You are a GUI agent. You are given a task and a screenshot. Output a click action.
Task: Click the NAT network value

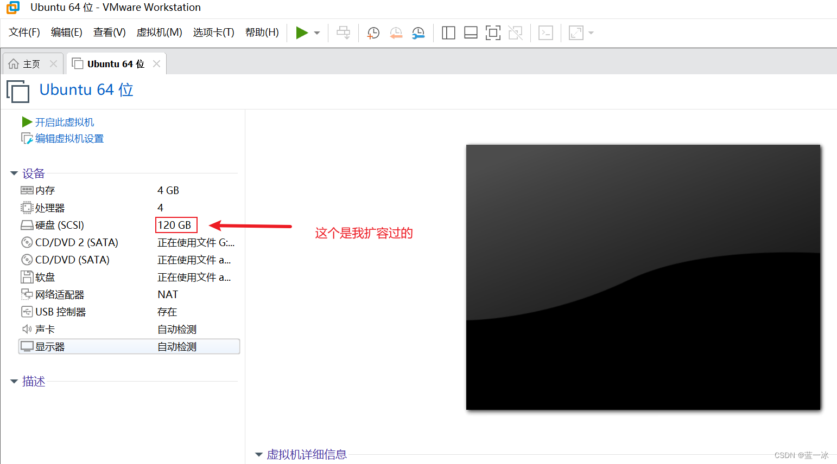point(168,294)
